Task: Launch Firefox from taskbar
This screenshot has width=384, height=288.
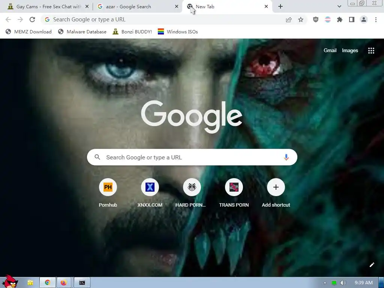Action: coord(64,283)
